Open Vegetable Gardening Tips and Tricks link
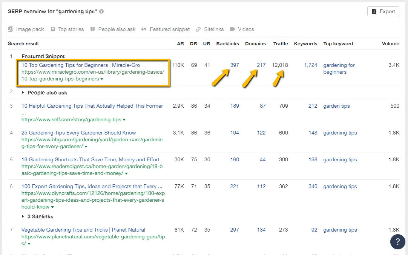This screenshot has height=255, width=408. coord(83,230)
